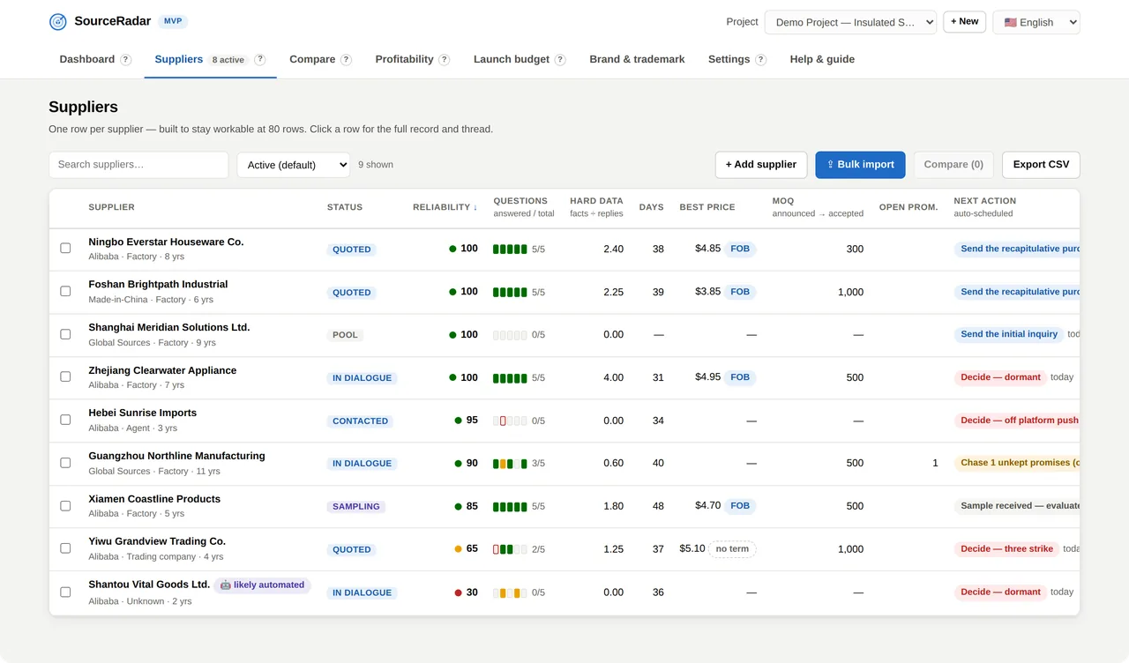Click the SAMPLING status badge for Xiamen Coastline
1129x663 pixels.
(x=356, y=507)
